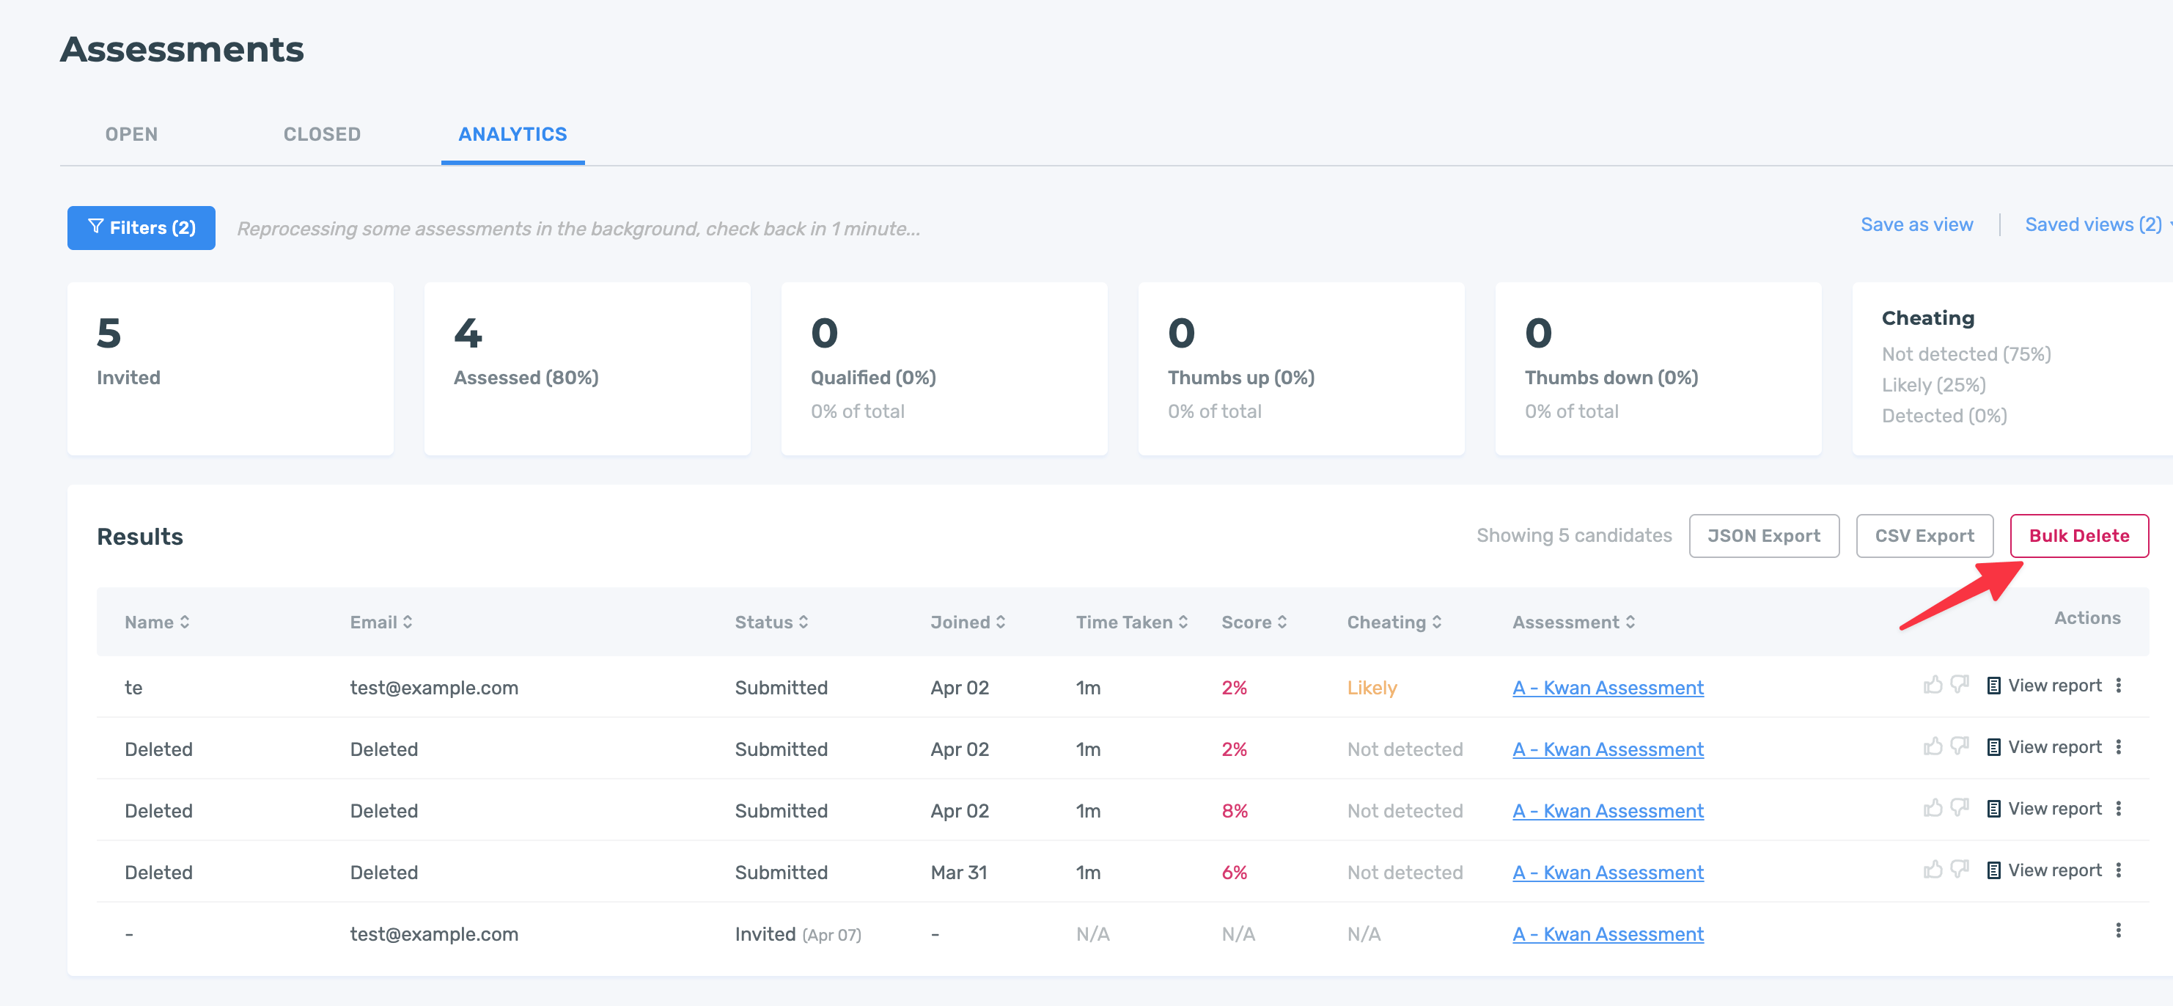Viewport: 2173px width, 1006px height.
Task: Sort results by Name column
Action: pyautogui.click(x=157, y=622)
